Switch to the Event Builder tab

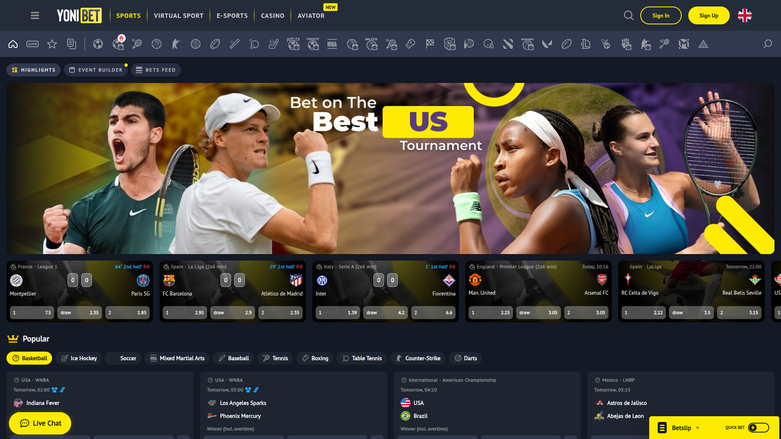pos(96,70)
